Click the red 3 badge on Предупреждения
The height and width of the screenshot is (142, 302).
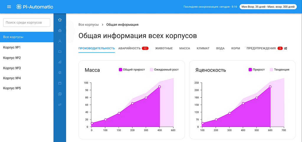coord(280,48)
